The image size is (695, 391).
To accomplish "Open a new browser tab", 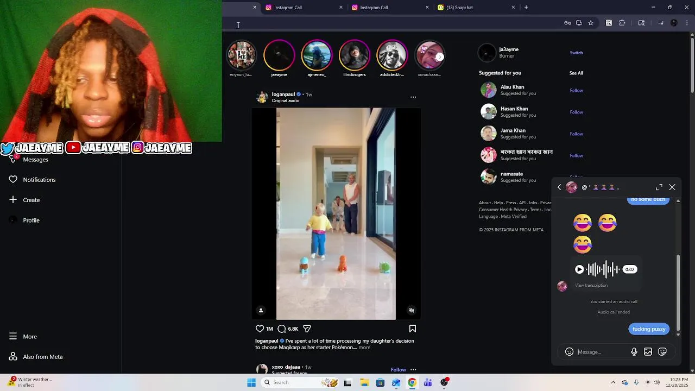I will tap(526, 8).
